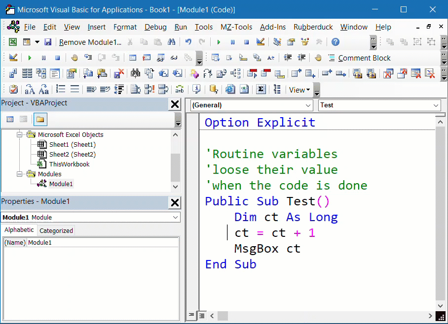This screenshot has height=324, width=448.
Task: Click the code window horizontal scrollbar thumb
Action: (223, 316)
